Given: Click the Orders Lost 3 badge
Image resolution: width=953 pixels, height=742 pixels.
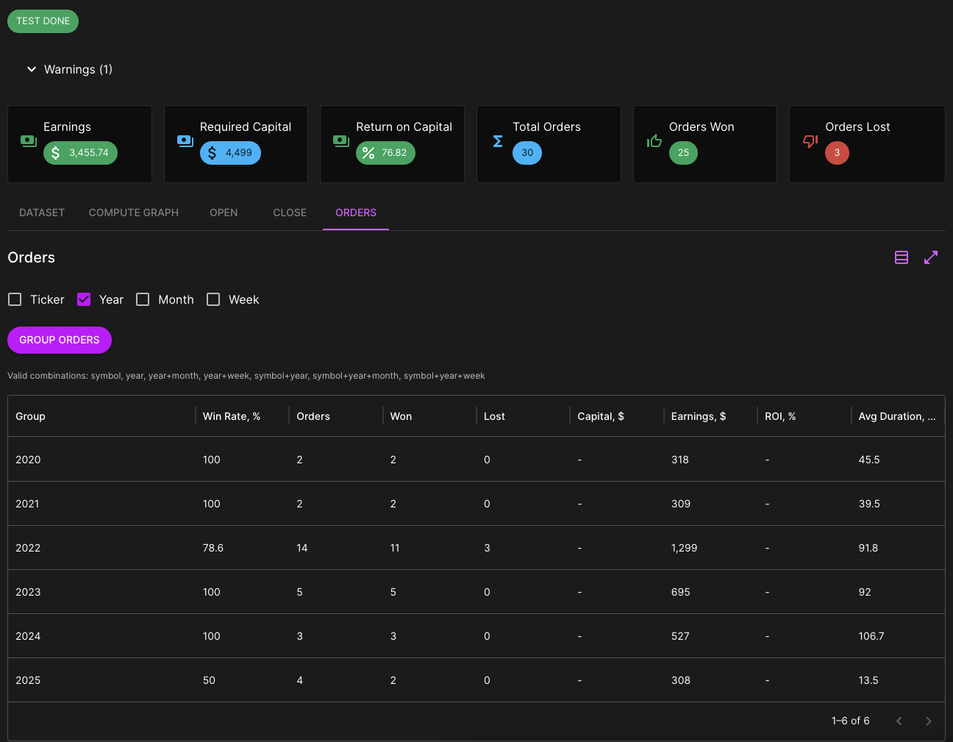Looking at the screenshot, I should 837,153.
